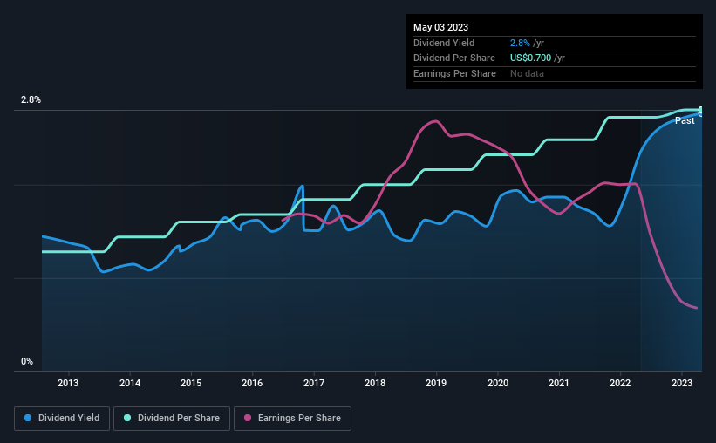
Task: Click the 2.8% dividend yield tooltip value
Action: click(x=520, y=43)
